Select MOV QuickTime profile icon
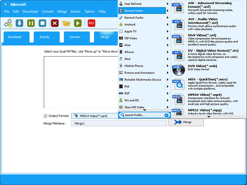 178,84
